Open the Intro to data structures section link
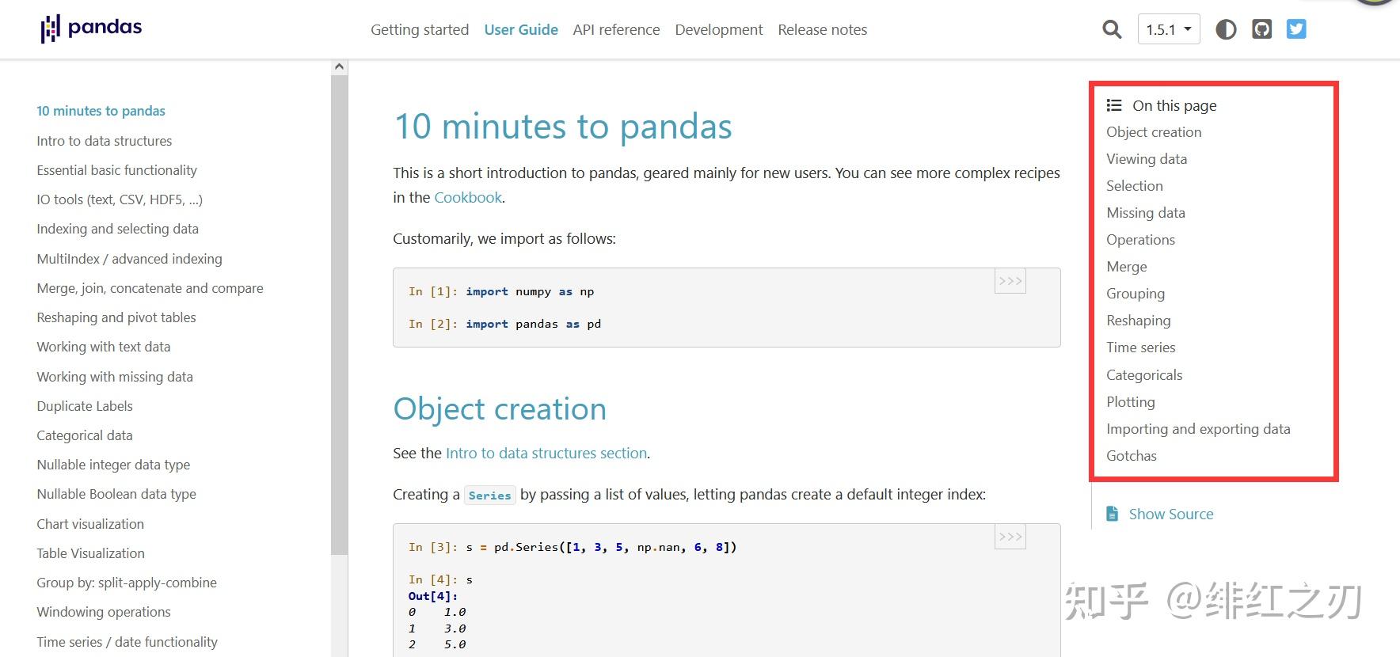This screenshot has height=657, width=1400. click(x=546, y=454)
